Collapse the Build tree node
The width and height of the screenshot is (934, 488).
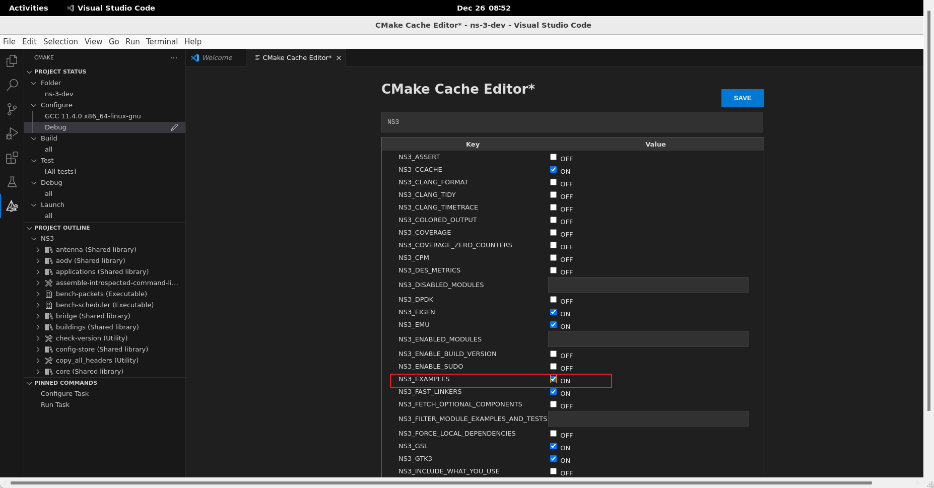pos(34,138)
